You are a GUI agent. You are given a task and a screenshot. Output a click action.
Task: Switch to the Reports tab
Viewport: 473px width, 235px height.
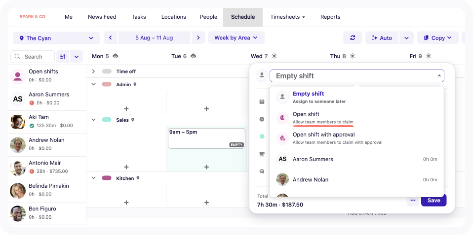click(x=330, y=17)
